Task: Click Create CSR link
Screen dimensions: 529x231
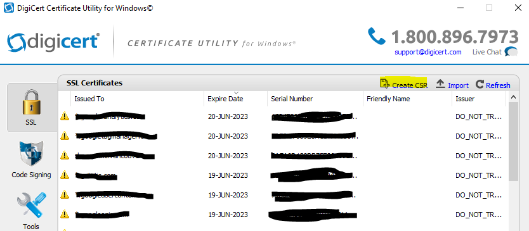Action: (410, 85)
